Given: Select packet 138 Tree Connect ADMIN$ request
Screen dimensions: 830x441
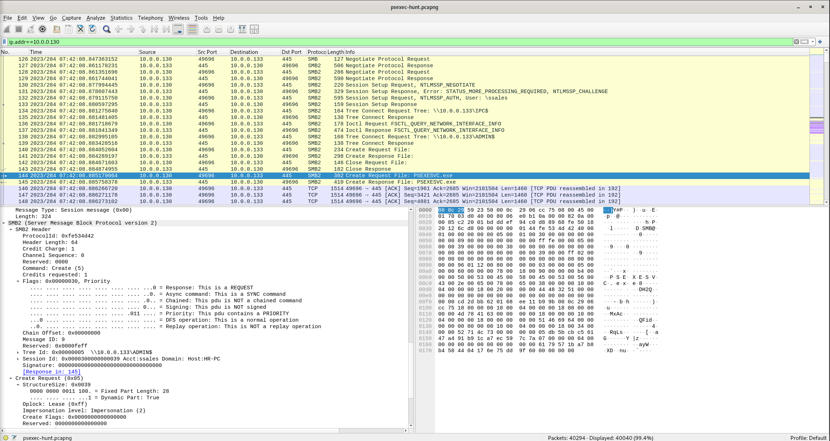Looking at the screenshot, I should click(405, 137).
